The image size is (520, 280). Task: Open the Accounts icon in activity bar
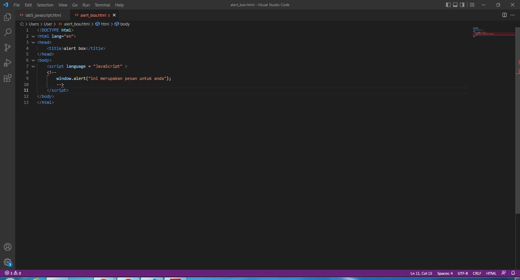point(8,247)
